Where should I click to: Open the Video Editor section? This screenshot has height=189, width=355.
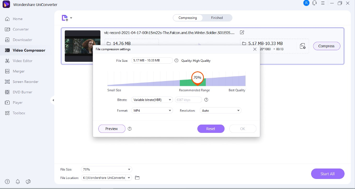click(x=22, y=61)
